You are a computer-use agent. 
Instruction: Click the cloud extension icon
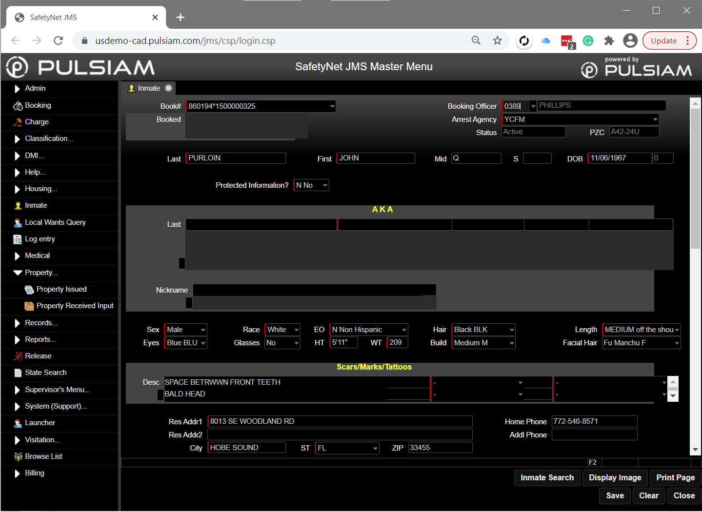(545, 40)
